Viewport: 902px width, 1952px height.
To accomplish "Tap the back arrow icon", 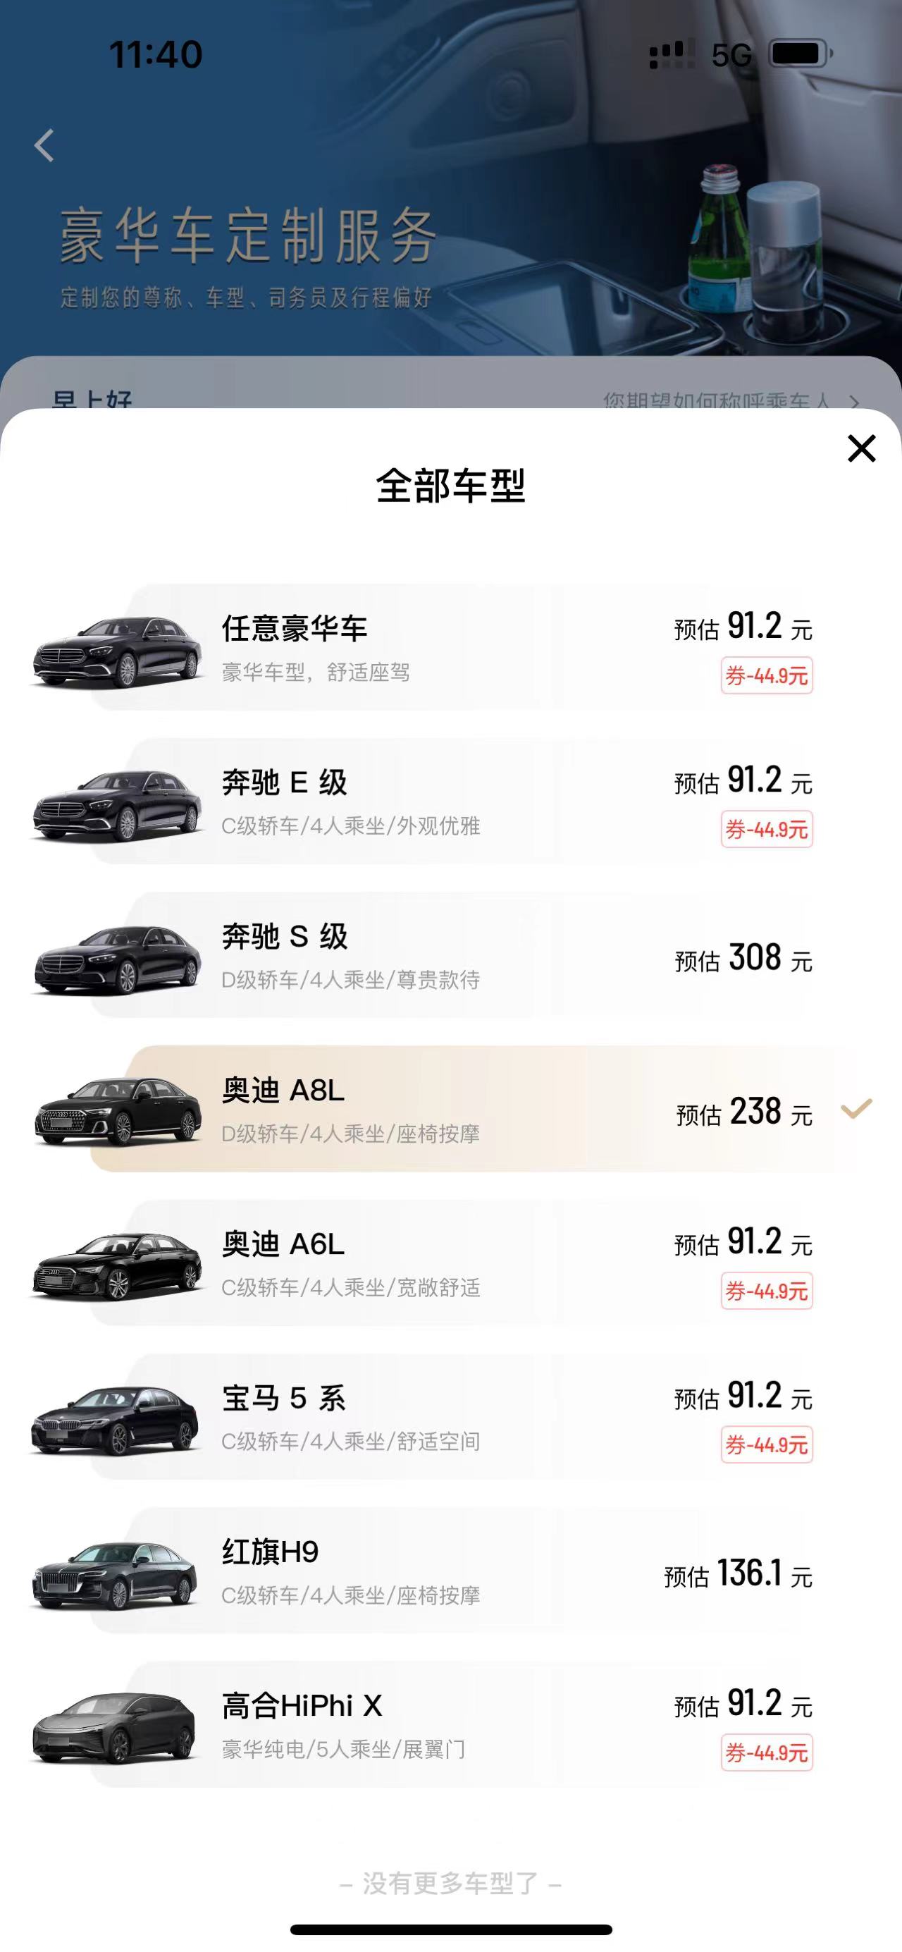I will pyautogui.click(x=44, y=145).
